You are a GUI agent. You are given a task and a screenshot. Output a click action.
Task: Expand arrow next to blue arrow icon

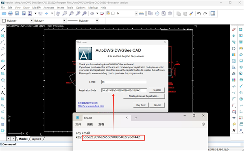click(52, 13)
